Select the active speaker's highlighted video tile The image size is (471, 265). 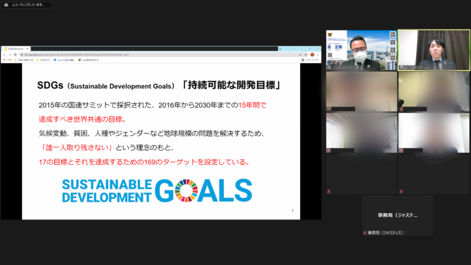click(x=434, y=50)
